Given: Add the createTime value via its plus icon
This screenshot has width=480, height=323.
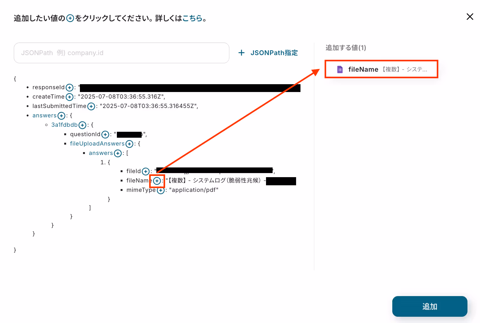Looking at the screenshot, I should [x=70, y=97].
